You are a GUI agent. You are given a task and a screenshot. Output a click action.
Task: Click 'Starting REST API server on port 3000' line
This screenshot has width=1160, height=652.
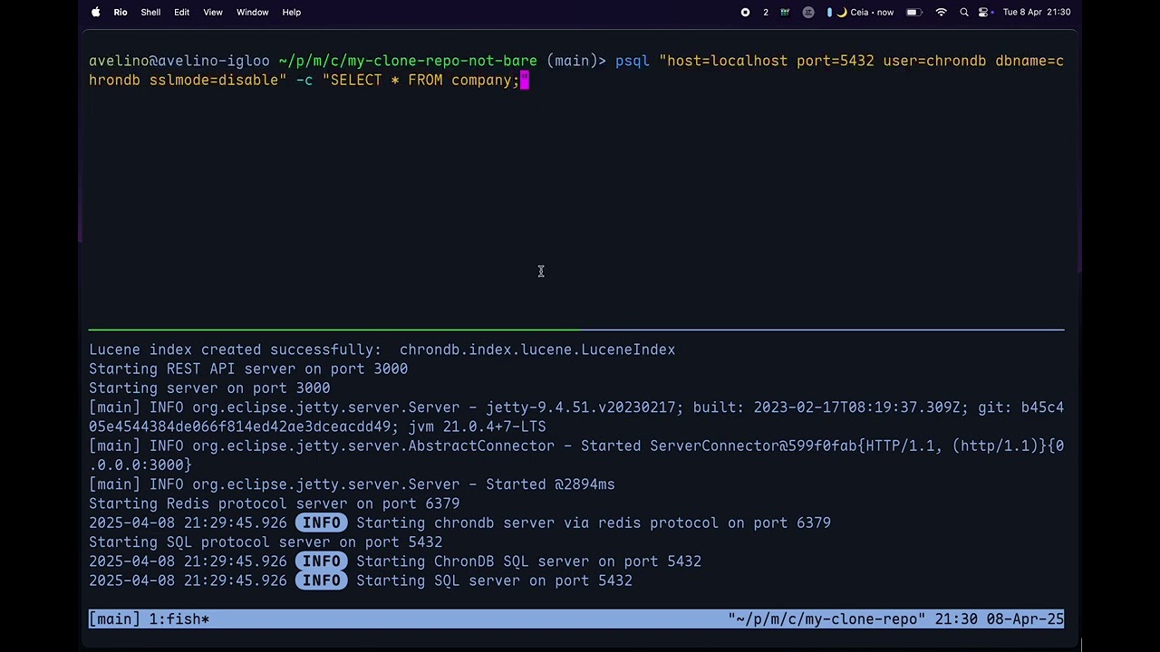click(248, 369)
